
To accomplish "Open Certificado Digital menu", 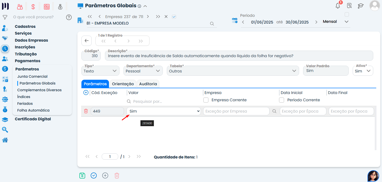I will 33,119.
